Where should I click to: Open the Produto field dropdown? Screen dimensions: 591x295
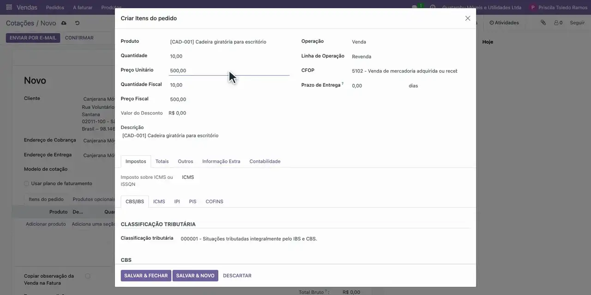coord(229,42)
